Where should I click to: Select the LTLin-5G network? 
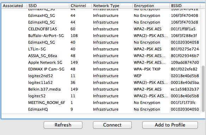tap(101, 49)
